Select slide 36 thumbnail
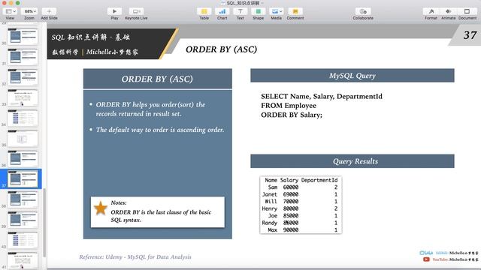The height and width of the screenshot is (270, 481). [x=23, y=158]
